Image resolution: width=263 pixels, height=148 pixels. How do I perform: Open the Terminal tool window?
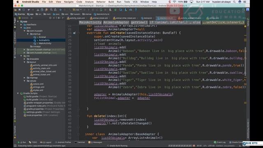pos(80,142)
